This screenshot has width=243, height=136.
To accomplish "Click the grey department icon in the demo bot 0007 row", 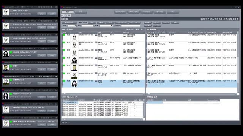I will 96,81.
